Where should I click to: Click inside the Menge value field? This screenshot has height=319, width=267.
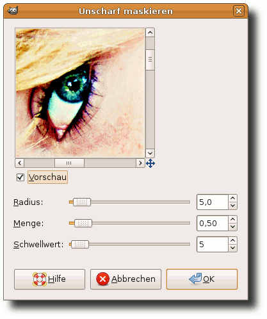pos(213,224)
